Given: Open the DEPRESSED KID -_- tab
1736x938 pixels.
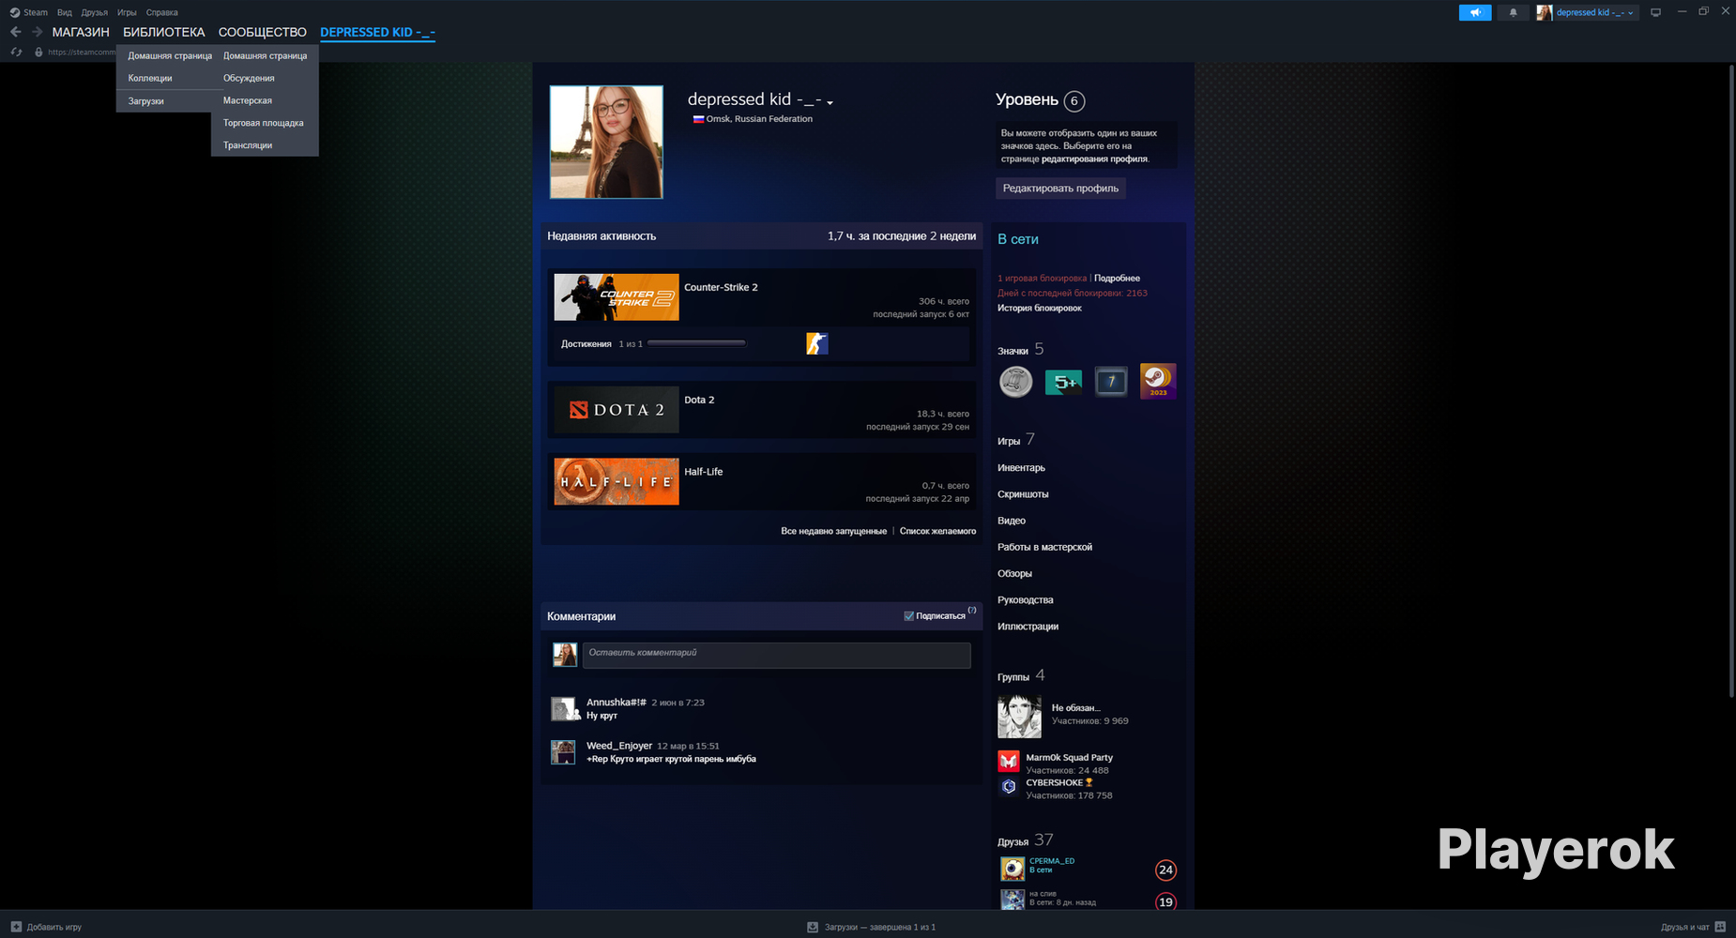Looking at the screenshot, I should (x=377, y=32).
